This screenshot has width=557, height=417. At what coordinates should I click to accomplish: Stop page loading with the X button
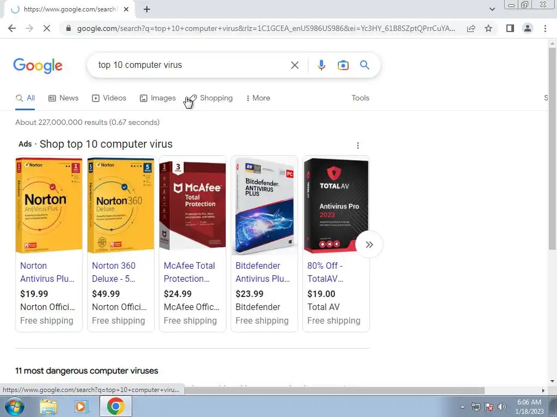click(x=47, y=28)
